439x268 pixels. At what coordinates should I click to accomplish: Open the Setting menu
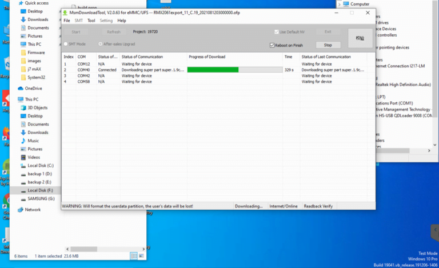tap(106, 21)
